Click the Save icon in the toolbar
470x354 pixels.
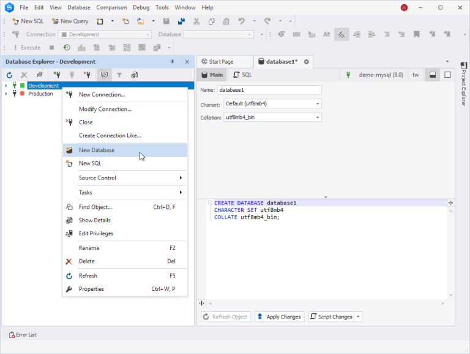pyautogui.click(x=166, y=21)
